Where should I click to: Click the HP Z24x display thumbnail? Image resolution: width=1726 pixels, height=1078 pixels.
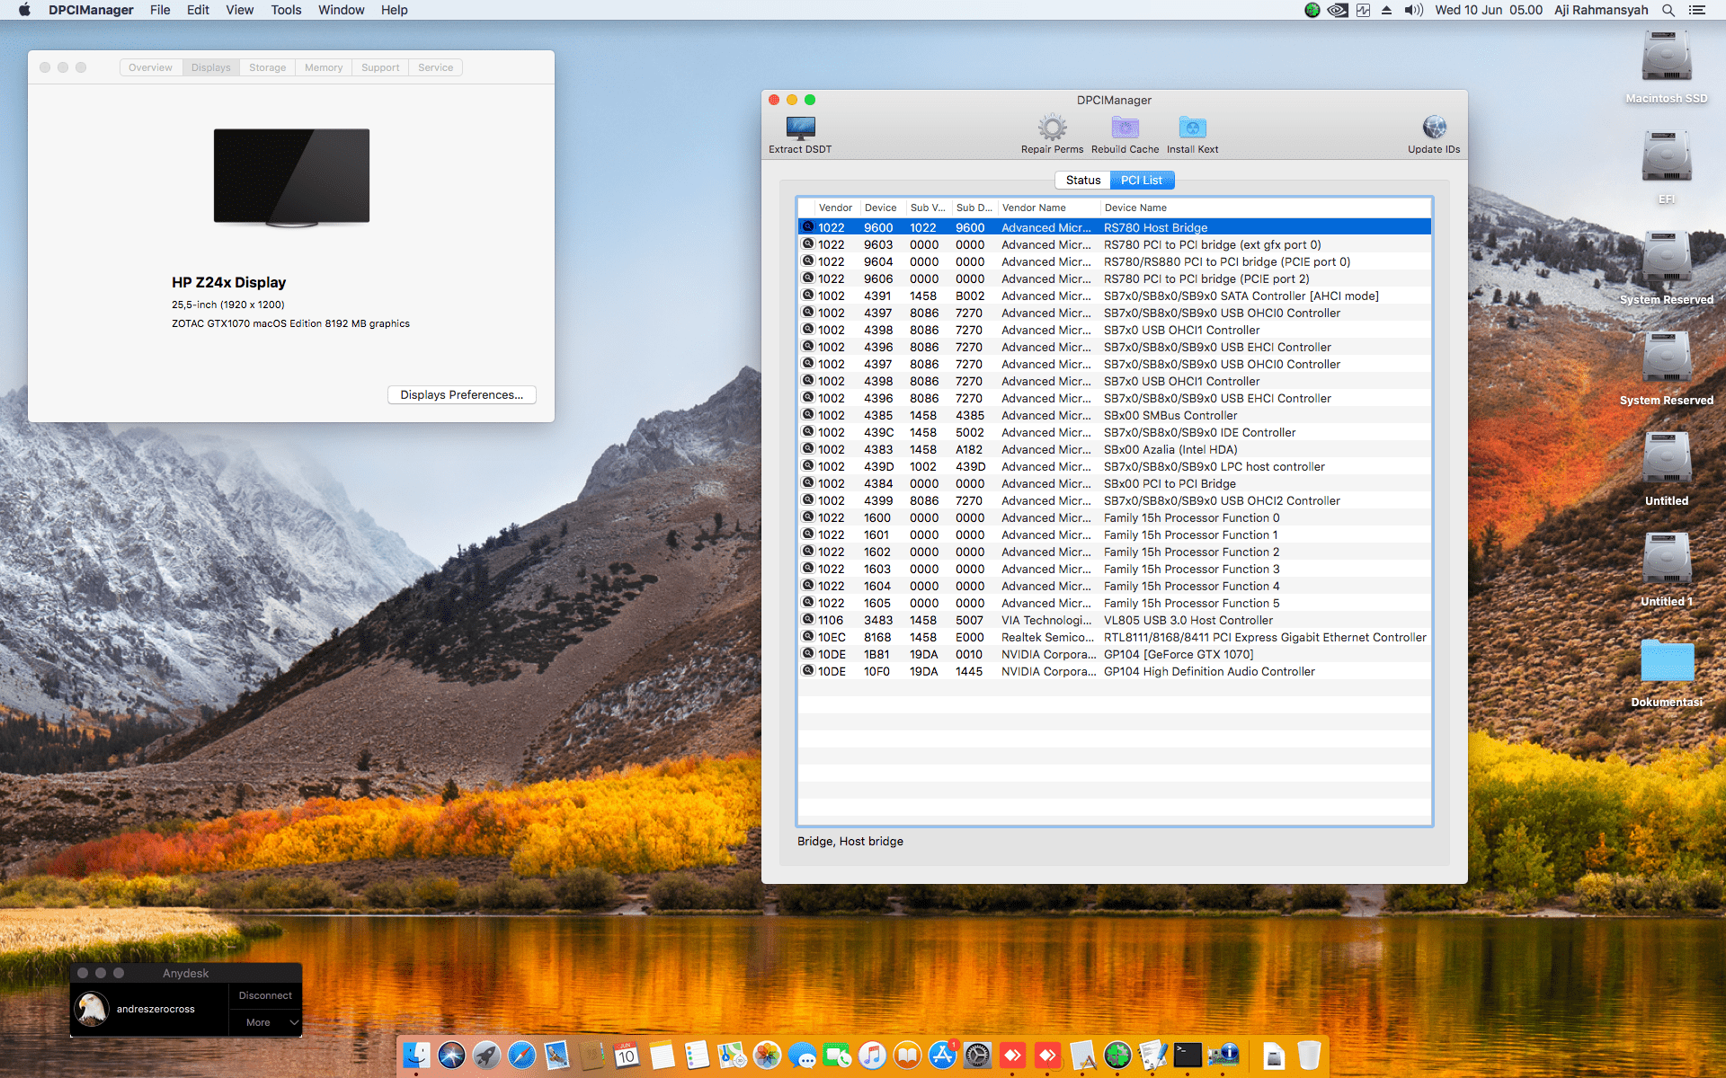[x=291, y=176]
